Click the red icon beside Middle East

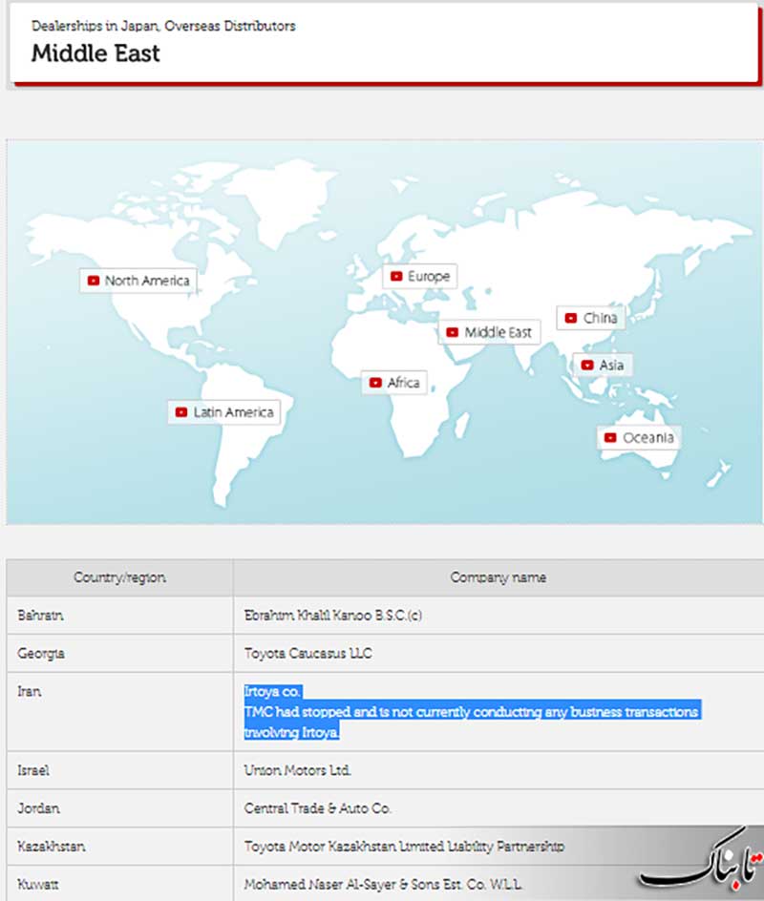point(453,333)
